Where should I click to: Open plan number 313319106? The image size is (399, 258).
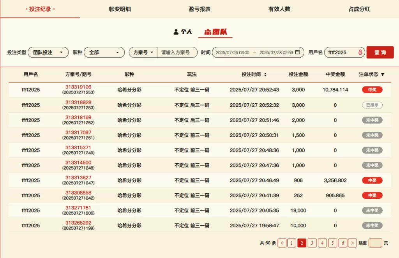pos(78,87)
